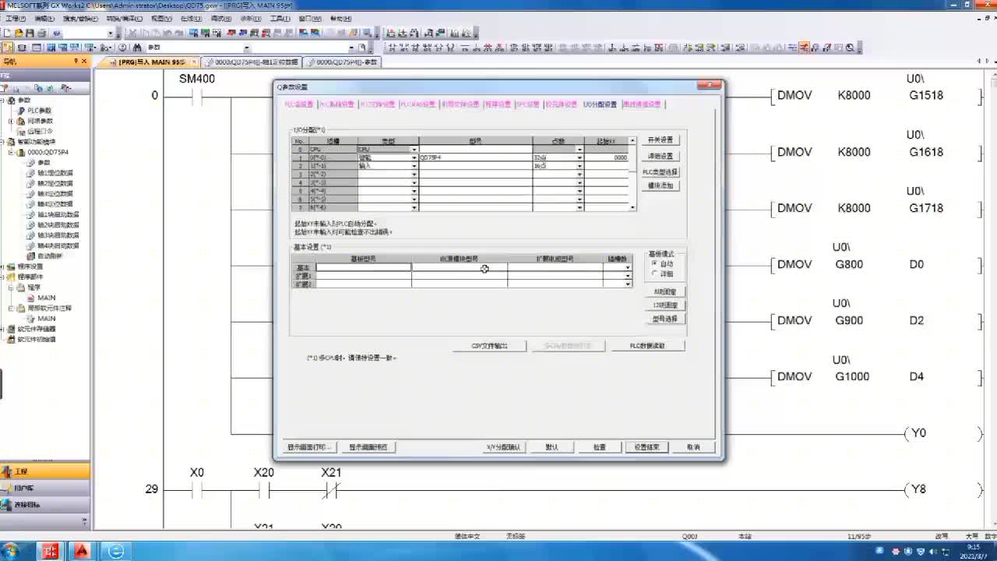The image size is (997, 561).
Task: Click the CSV文件输出 button
Action: point(489,346)
